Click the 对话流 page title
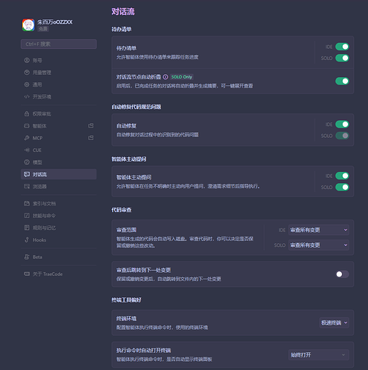The width and height of the screenshot is (368, 370). pos(123,11)
